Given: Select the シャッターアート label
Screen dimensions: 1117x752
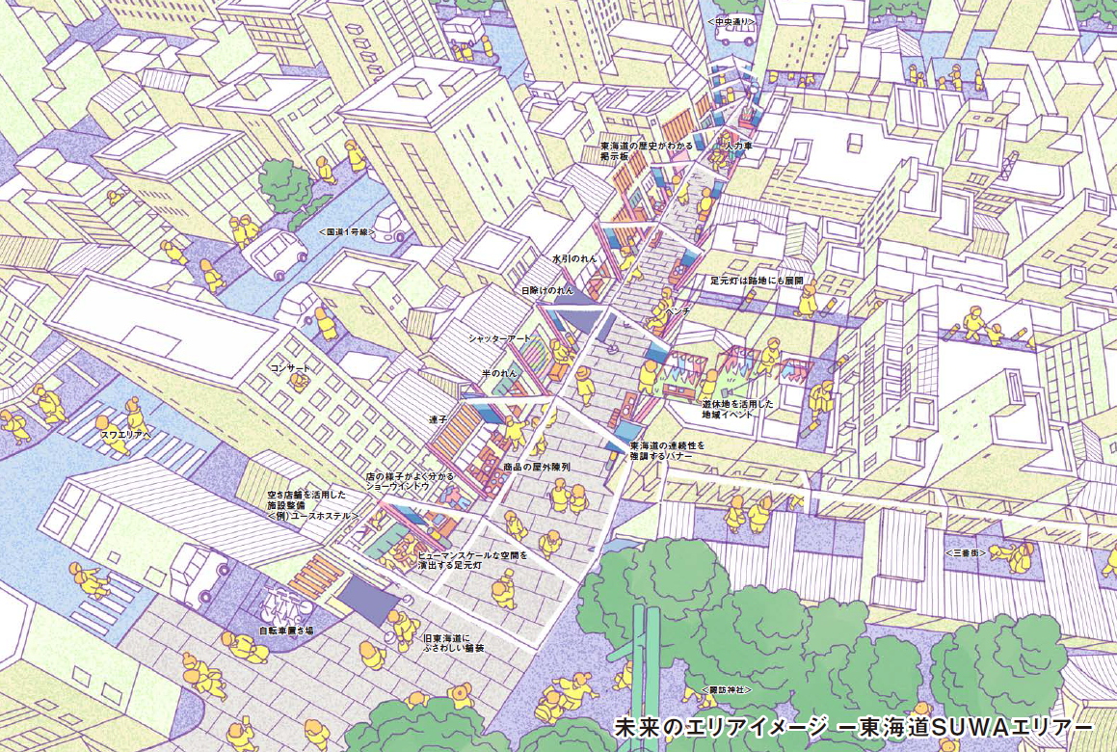Looking at the screenshot, I should click(x=500, y=338).
